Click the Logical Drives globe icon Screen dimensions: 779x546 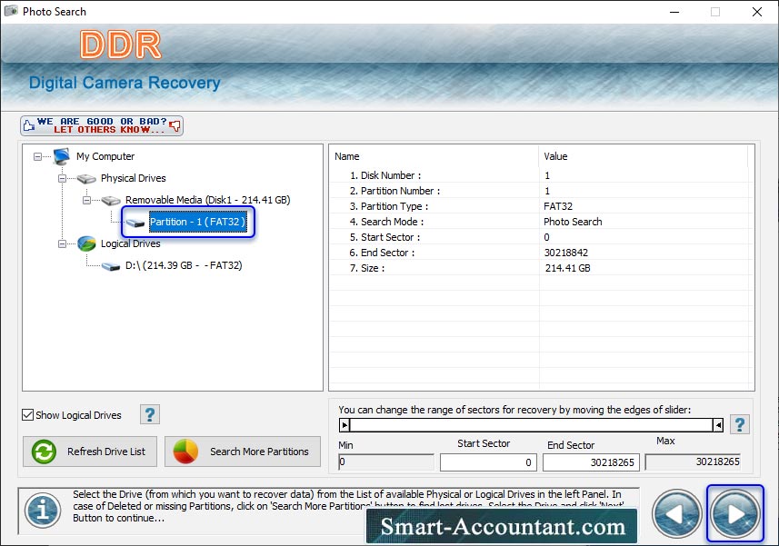click(x=86, y=243)
